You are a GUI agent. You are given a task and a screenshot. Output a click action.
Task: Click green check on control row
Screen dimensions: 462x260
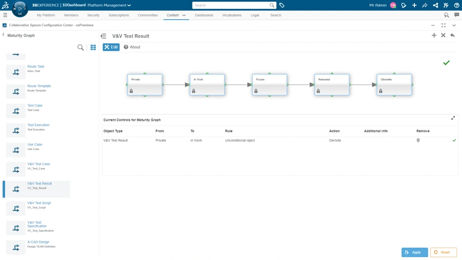454,140
